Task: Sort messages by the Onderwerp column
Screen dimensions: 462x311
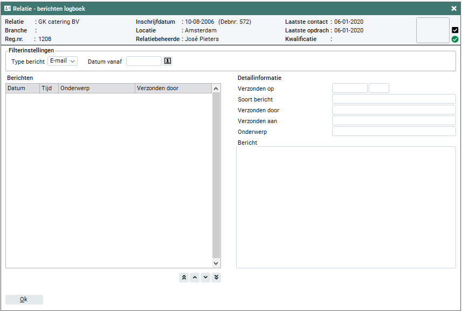Action: point(97,88)
